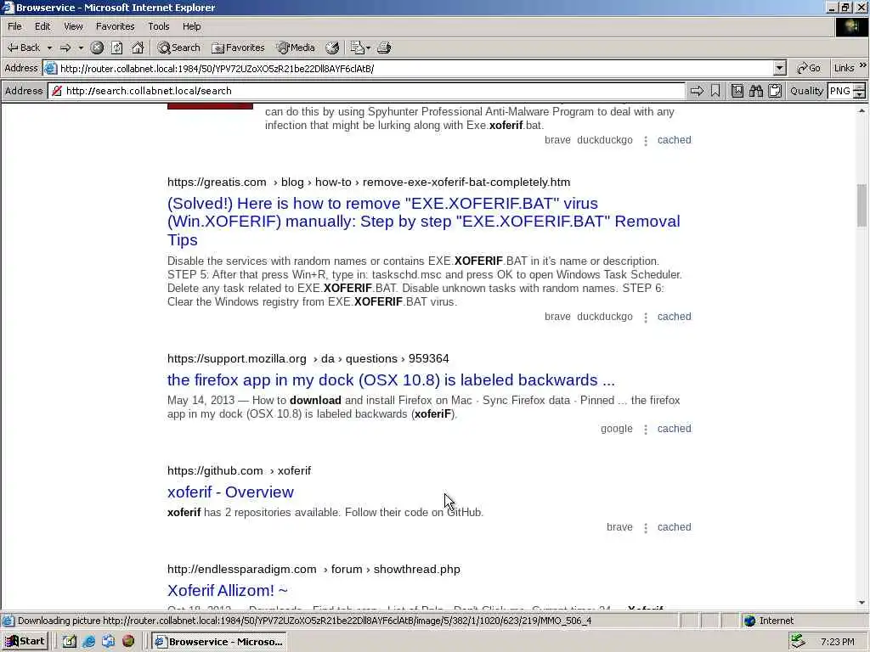Click the Stop loading icon
Image resolution: width=870 pixels, height=652 pixels.
point(97,48)
